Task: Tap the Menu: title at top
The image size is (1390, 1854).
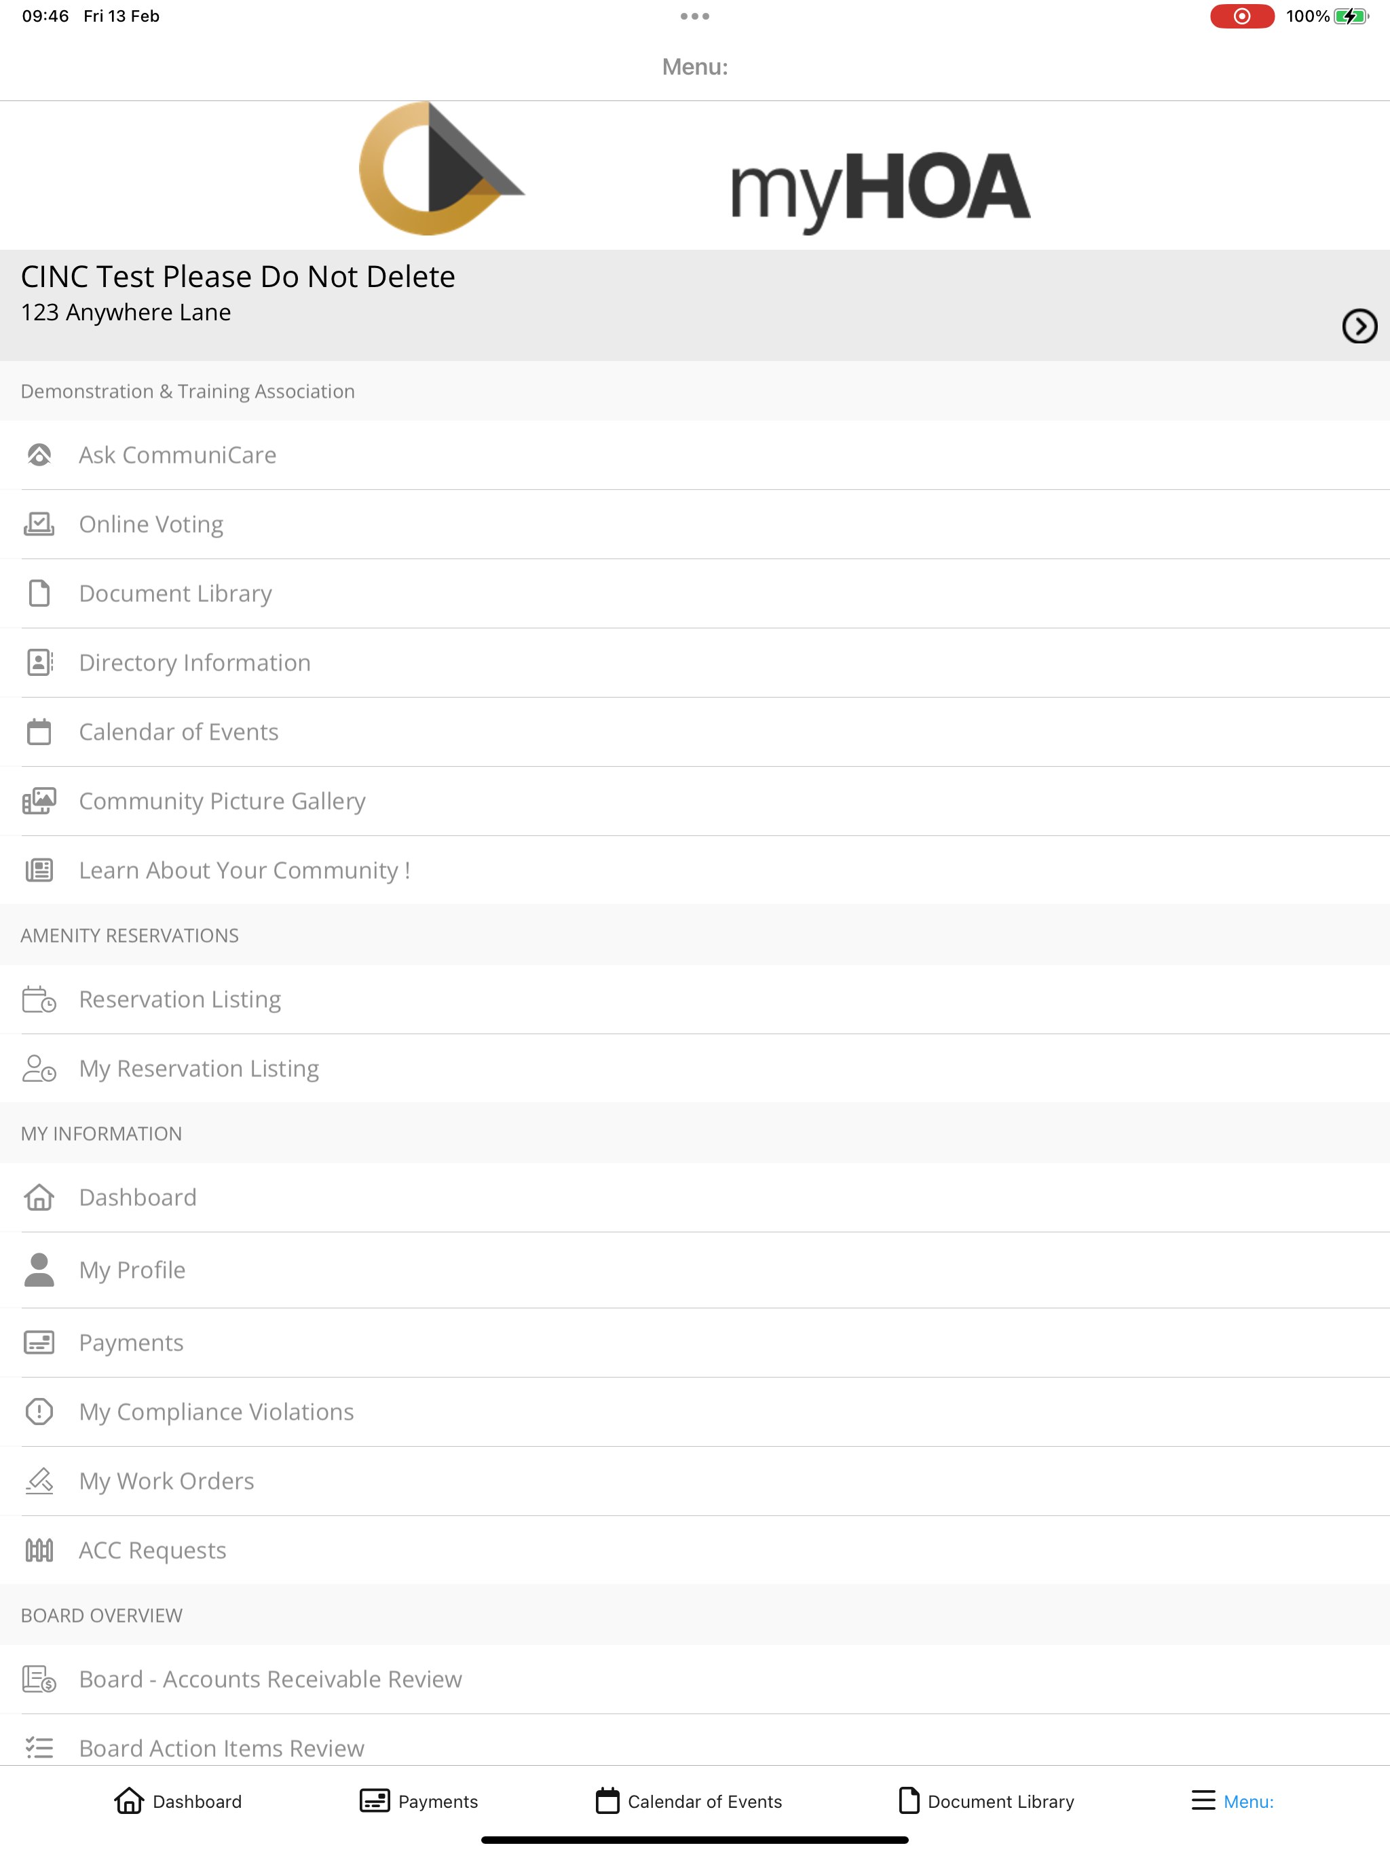Action: (695, 67)
